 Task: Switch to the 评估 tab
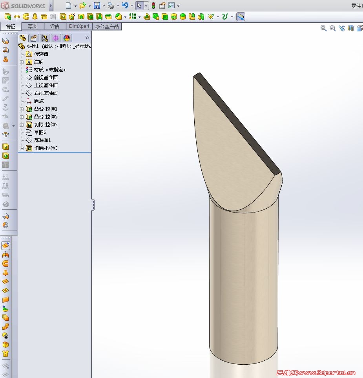tap(55, 26)
